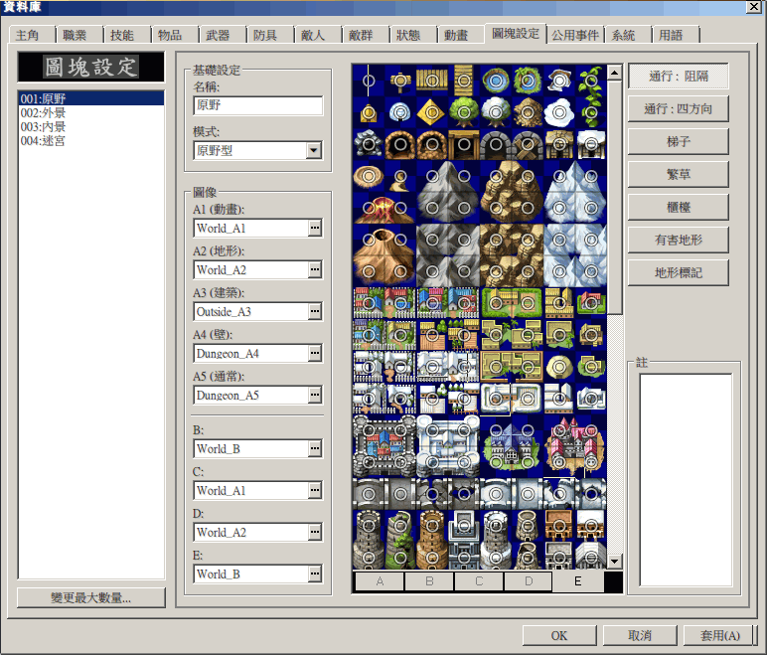Open the A3 (建築) file browse button
This screenshot has width=767, height=655.
click(315, 311)
